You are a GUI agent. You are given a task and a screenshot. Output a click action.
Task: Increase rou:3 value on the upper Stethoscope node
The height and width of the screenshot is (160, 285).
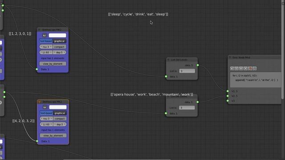(x=51, y=47)
